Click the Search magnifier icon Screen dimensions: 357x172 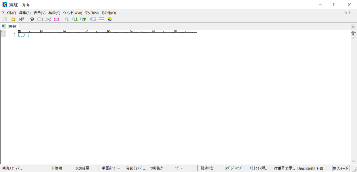67,20
